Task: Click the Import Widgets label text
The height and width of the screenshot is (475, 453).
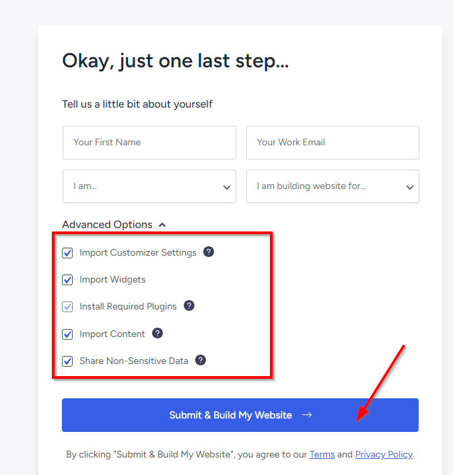Action: tap(112, 280)
